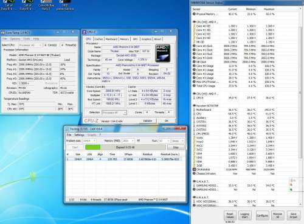Click the Logging Start button in HWiNFO
304x224 pixels.
pos(244,215)
